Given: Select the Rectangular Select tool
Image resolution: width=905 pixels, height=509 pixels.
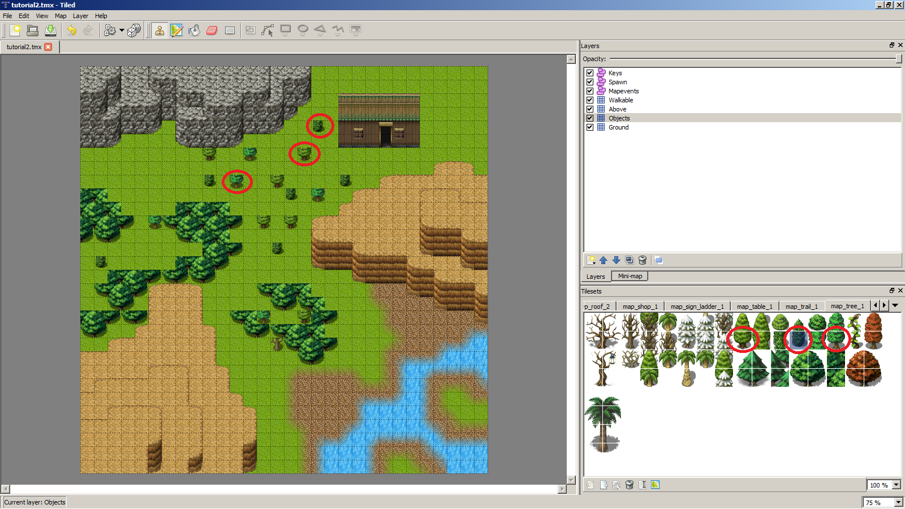Looking at the screenshot, I should point(230,31).
